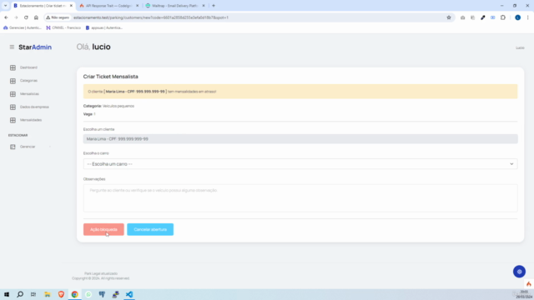
Task: Open the appsuas bookmark
Action: [x=103, y=27]
